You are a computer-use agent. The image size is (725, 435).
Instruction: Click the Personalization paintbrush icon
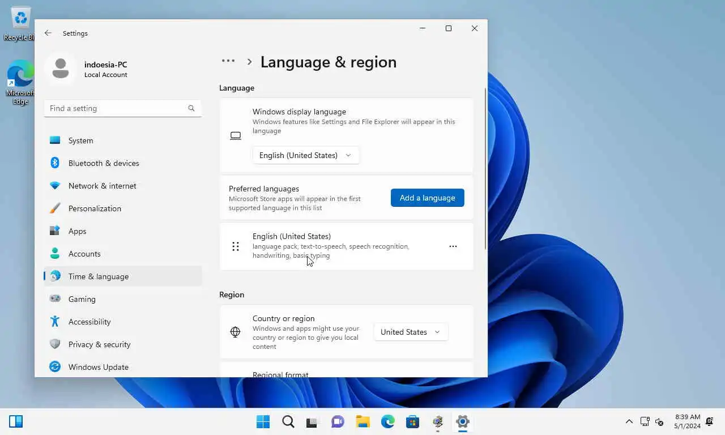click(x=55, y=208)
